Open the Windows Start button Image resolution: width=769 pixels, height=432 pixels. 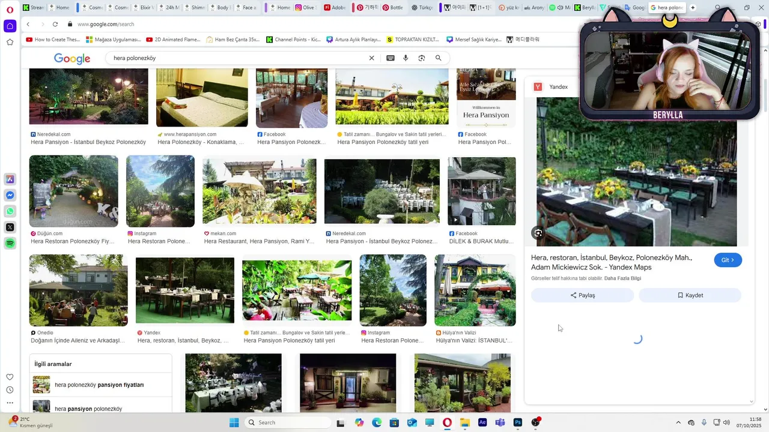pos(234,422)
